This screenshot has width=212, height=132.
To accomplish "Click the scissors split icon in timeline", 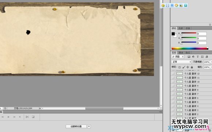I will pyautogui.click(x=27, y=117).
